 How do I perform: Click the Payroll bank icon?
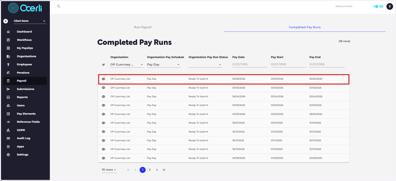point(8,81)
